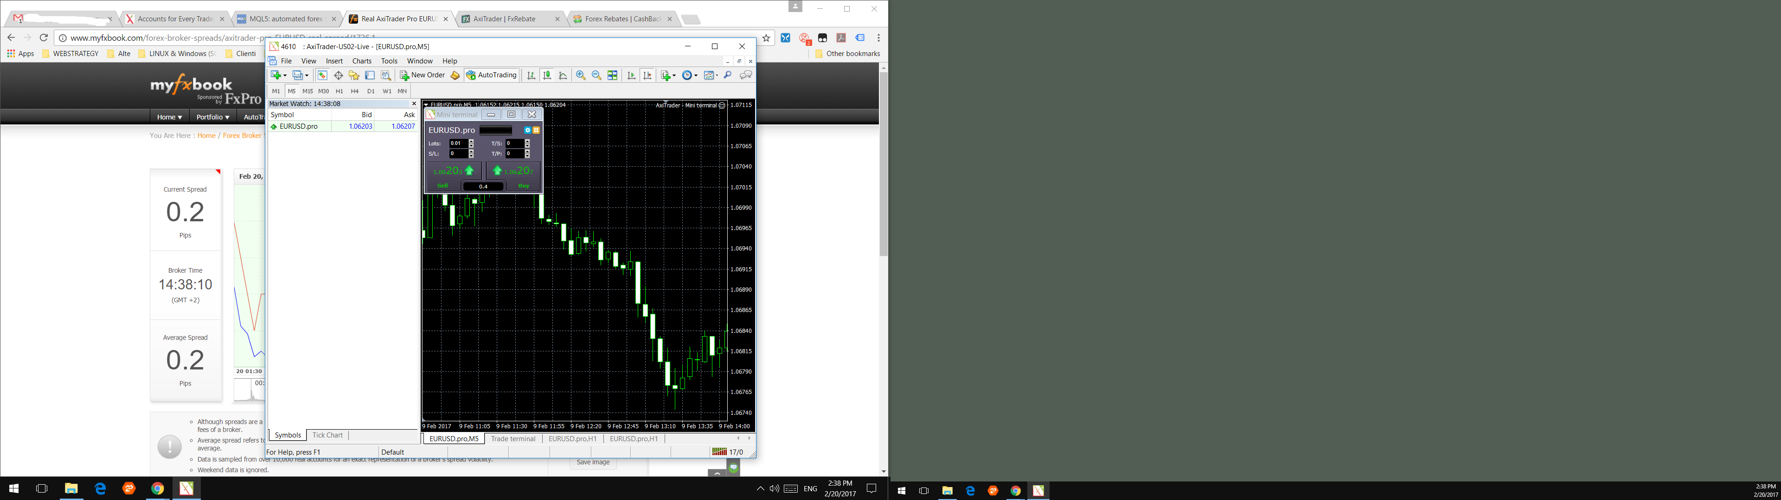Toggle Chart Shift icon

tap(647, 75)
